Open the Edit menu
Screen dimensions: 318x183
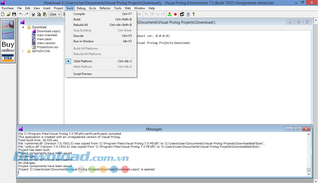28,8
